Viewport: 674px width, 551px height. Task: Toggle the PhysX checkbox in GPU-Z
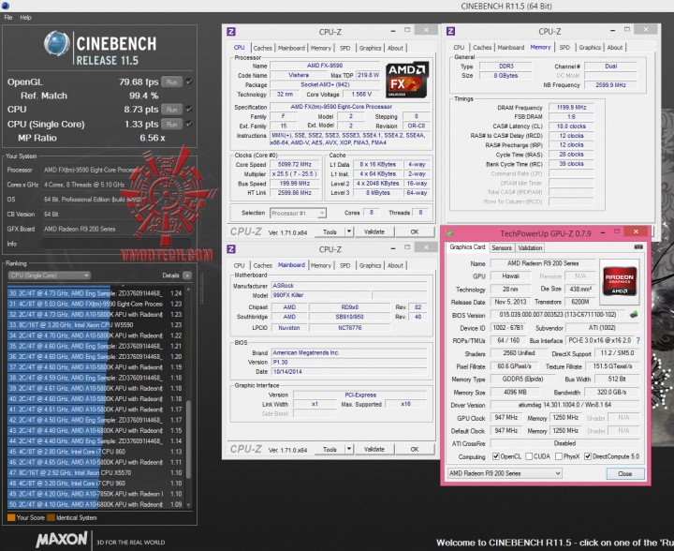(x=559, y=456)
